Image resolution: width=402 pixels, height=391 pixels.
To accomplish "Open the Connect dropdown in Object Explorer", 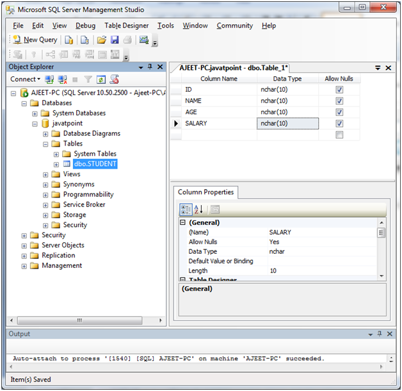I will tap(25, 79).
